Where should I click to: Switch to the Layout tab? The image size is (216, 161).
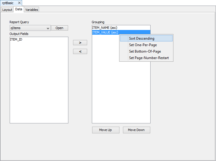[x=7, y=10]
